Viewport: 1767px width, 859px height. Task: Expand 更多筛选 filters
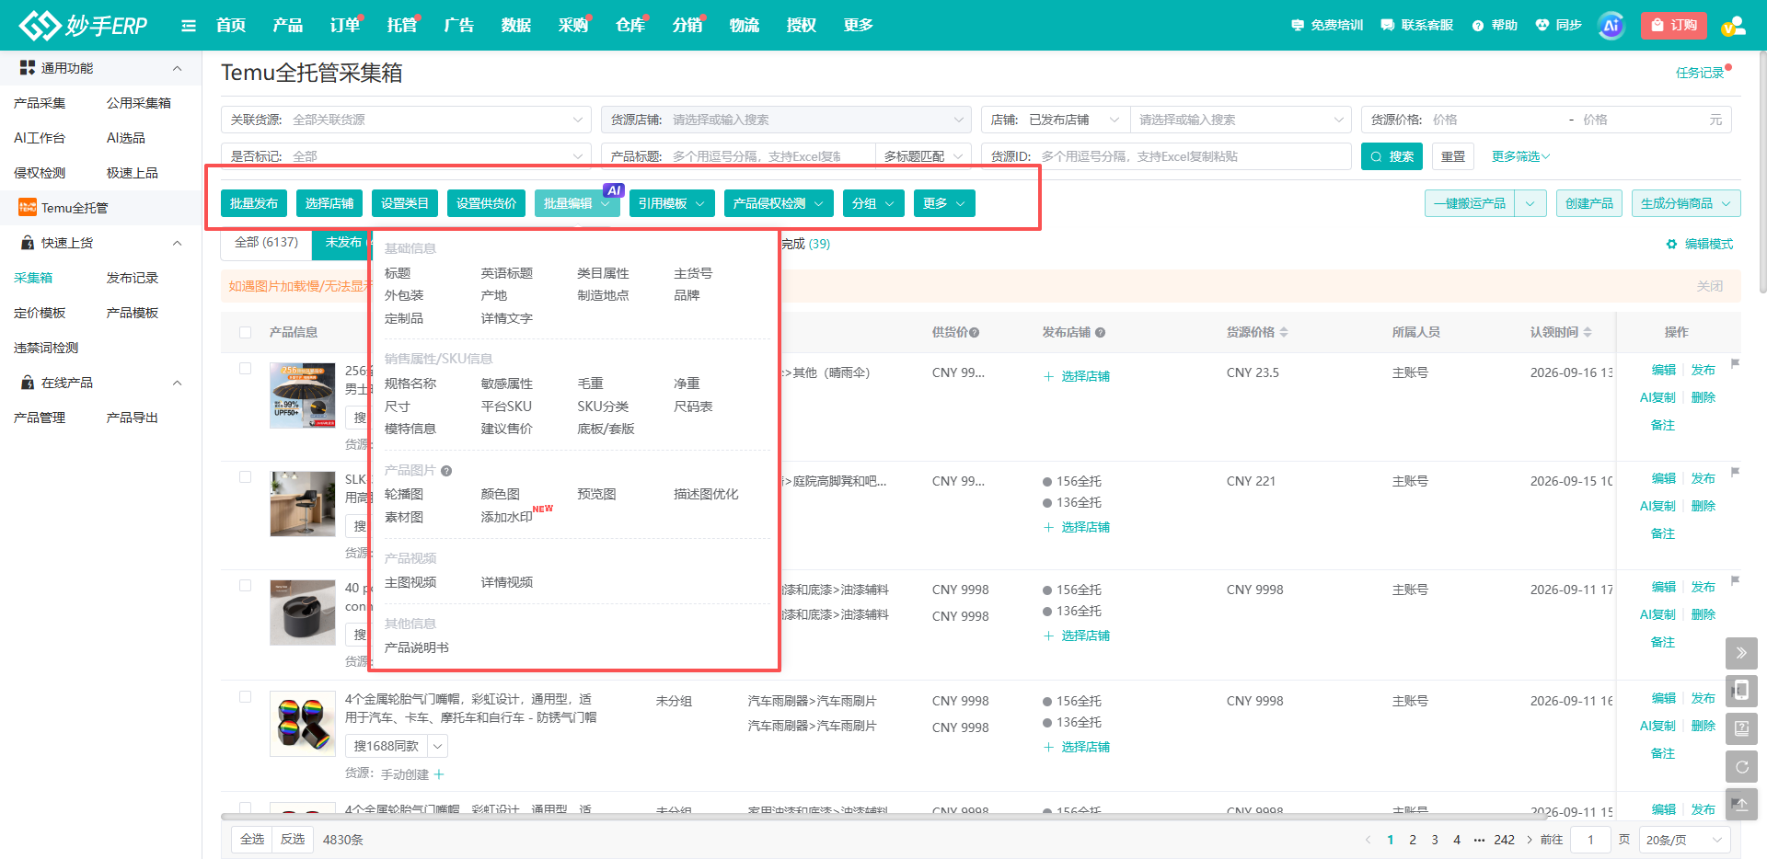point(1520,156)
